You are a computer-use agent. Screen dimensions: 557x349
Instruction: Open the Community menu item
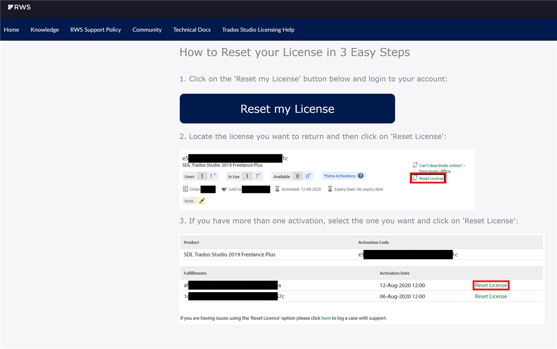[147, 29]
